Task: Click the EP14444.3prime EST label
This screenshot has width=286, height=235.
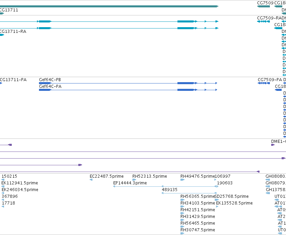Action: [130, 183]
